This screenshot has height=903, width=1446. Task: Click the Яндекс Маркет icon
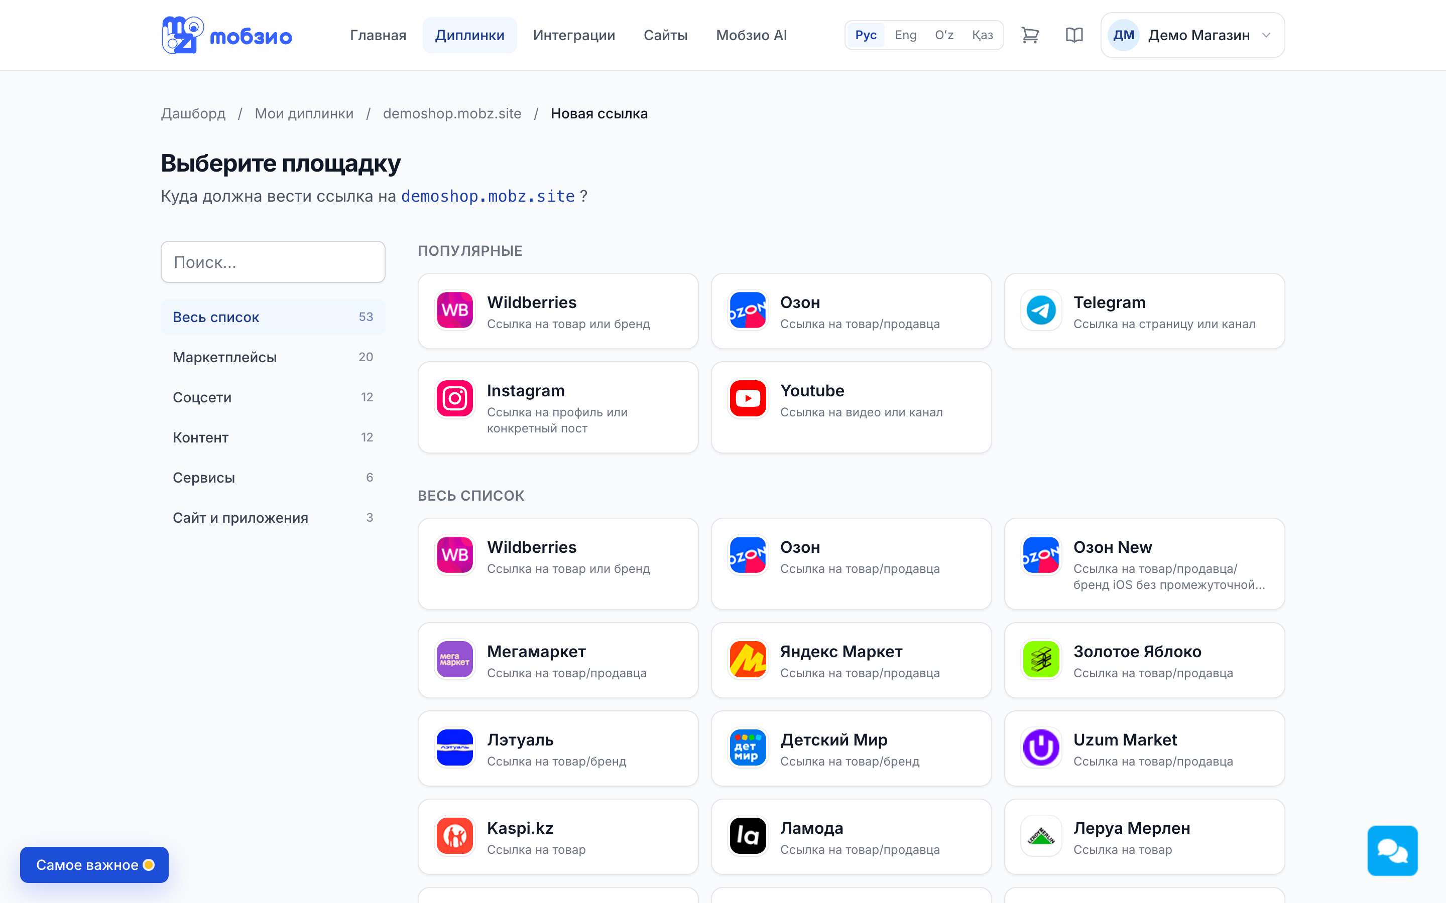748,659
